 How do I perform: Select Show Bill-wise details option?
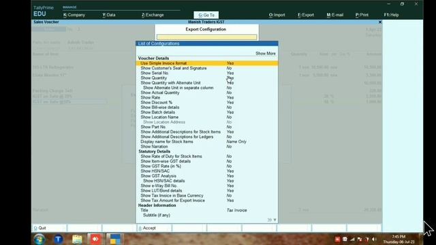(x=207, y=108)
